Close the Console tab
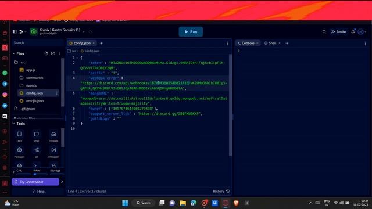The height and width of the screenshot is (209, 372). click(257, 43)
